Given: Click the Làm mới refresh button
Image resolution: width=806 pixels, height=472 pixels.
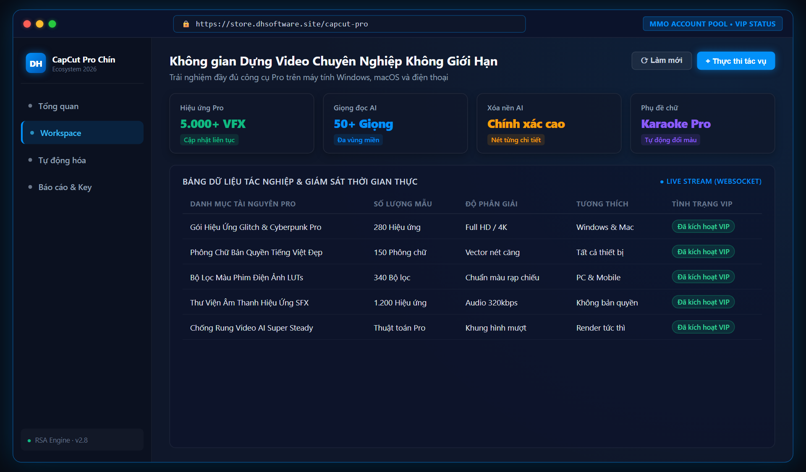Looking at the screenshot, I should 662,61.
